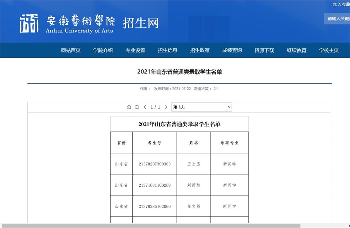
Task: Click the 录取专业 column header
Action: tap(230, 143)
